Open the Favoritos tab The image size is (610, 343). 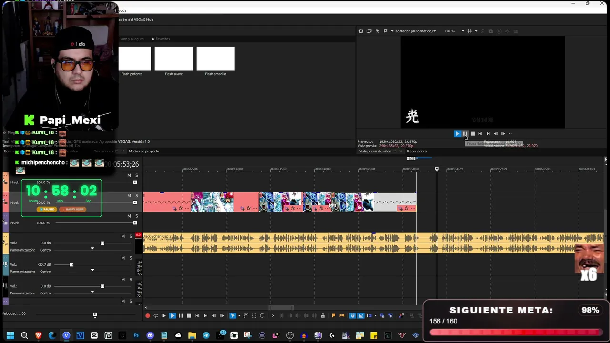point(161,39)
